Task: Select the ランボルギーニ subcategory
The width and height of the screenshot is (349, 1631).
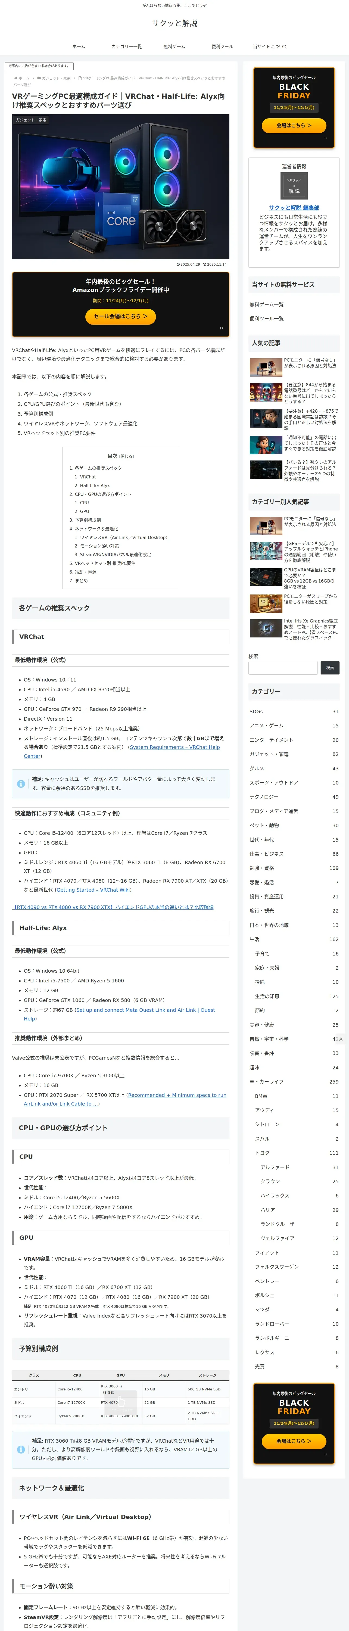Action: (297, 1339)
